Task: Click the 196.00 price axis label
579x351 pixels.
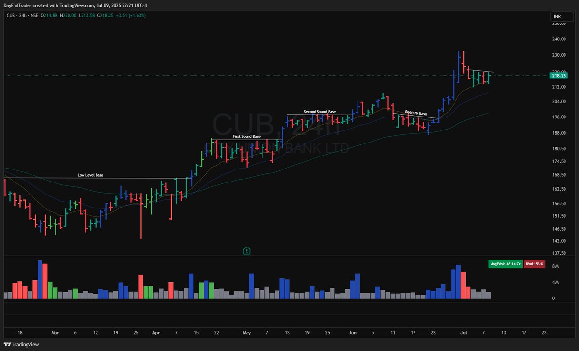Action: (x=559, y=117)
